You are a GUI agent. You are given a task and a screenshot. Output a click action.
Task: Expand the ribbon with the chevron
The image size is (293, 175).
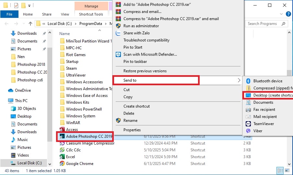(281, 14)
